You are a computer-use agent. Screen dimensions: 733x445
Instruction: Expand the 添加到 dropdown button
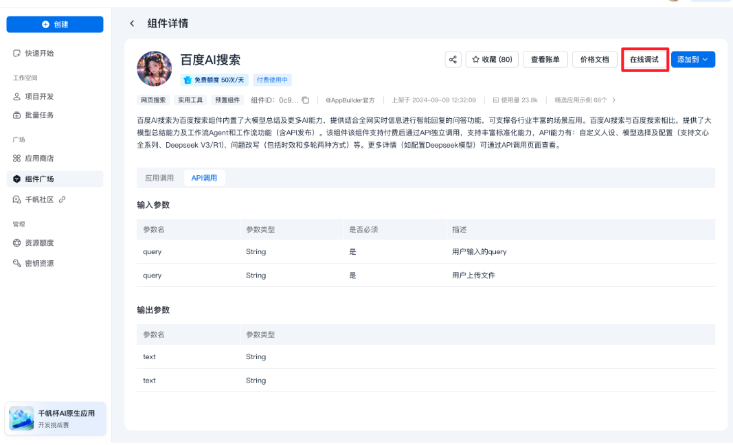(692, 59)
